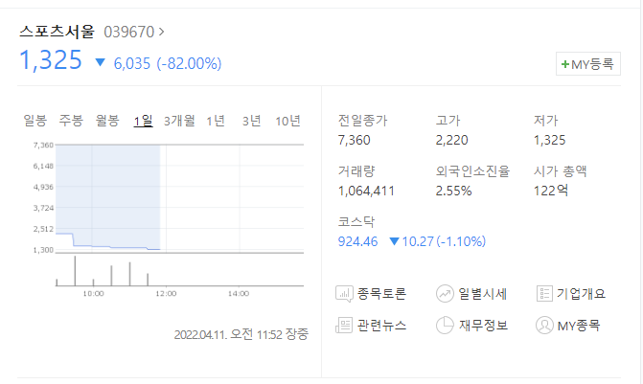Select the 월봉 monthly candle tab
The image size is (643, 384).
coord(107,121)
